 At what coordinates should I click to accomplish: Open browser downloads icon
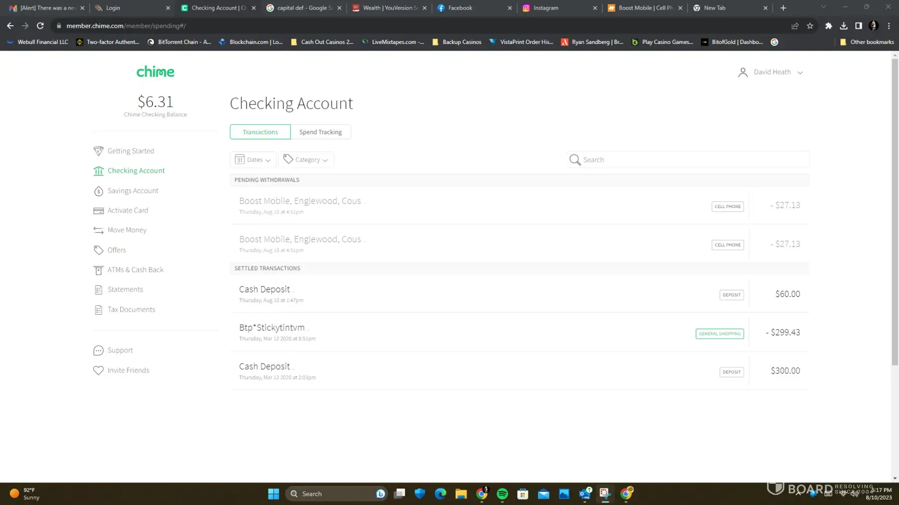pos(843,26)
